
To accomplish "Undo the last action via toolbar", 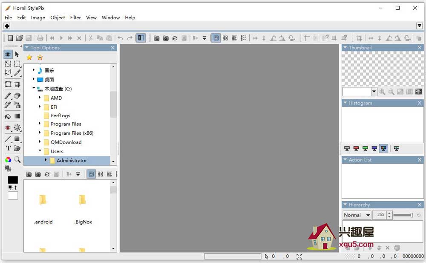I will 121,38.
